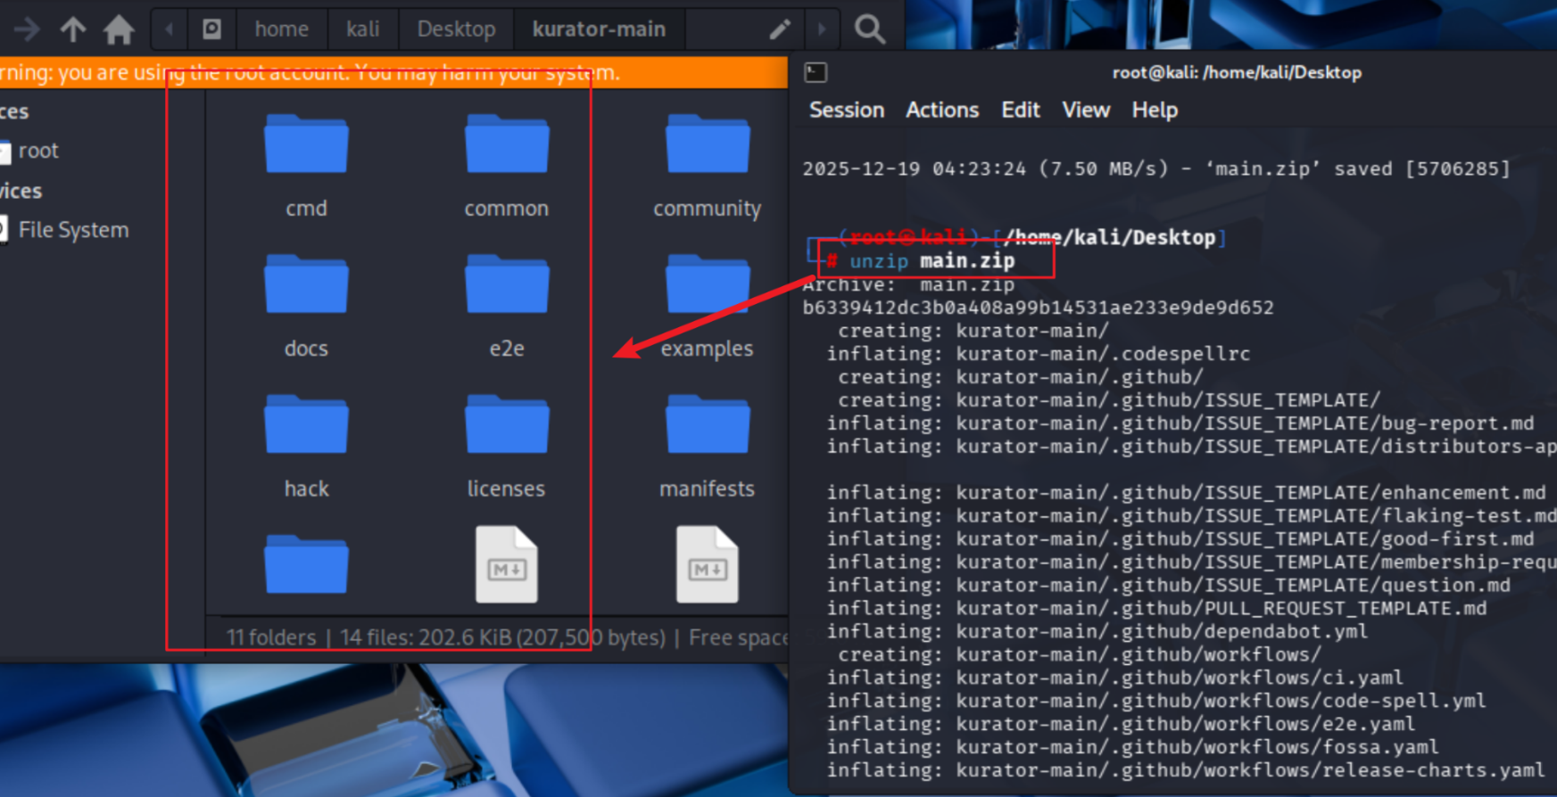This screenshot has width=1557, height=797.
Task: Select the markdown file below licenses
Action: (x=506, y=565)
